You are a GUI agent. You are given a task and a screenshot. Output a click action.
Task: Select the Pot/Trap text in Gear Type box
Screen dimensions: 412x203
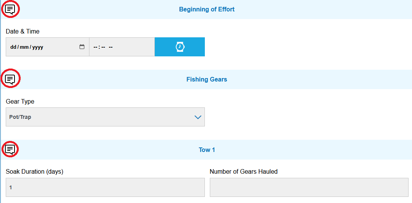(x=20, y=117)
